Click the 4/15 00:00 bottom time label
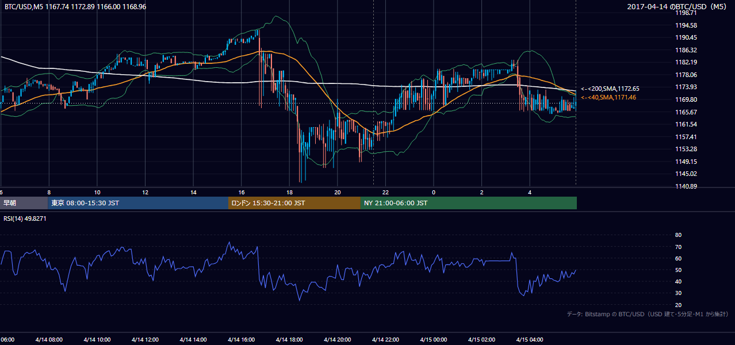 click(x=434, y=340)
